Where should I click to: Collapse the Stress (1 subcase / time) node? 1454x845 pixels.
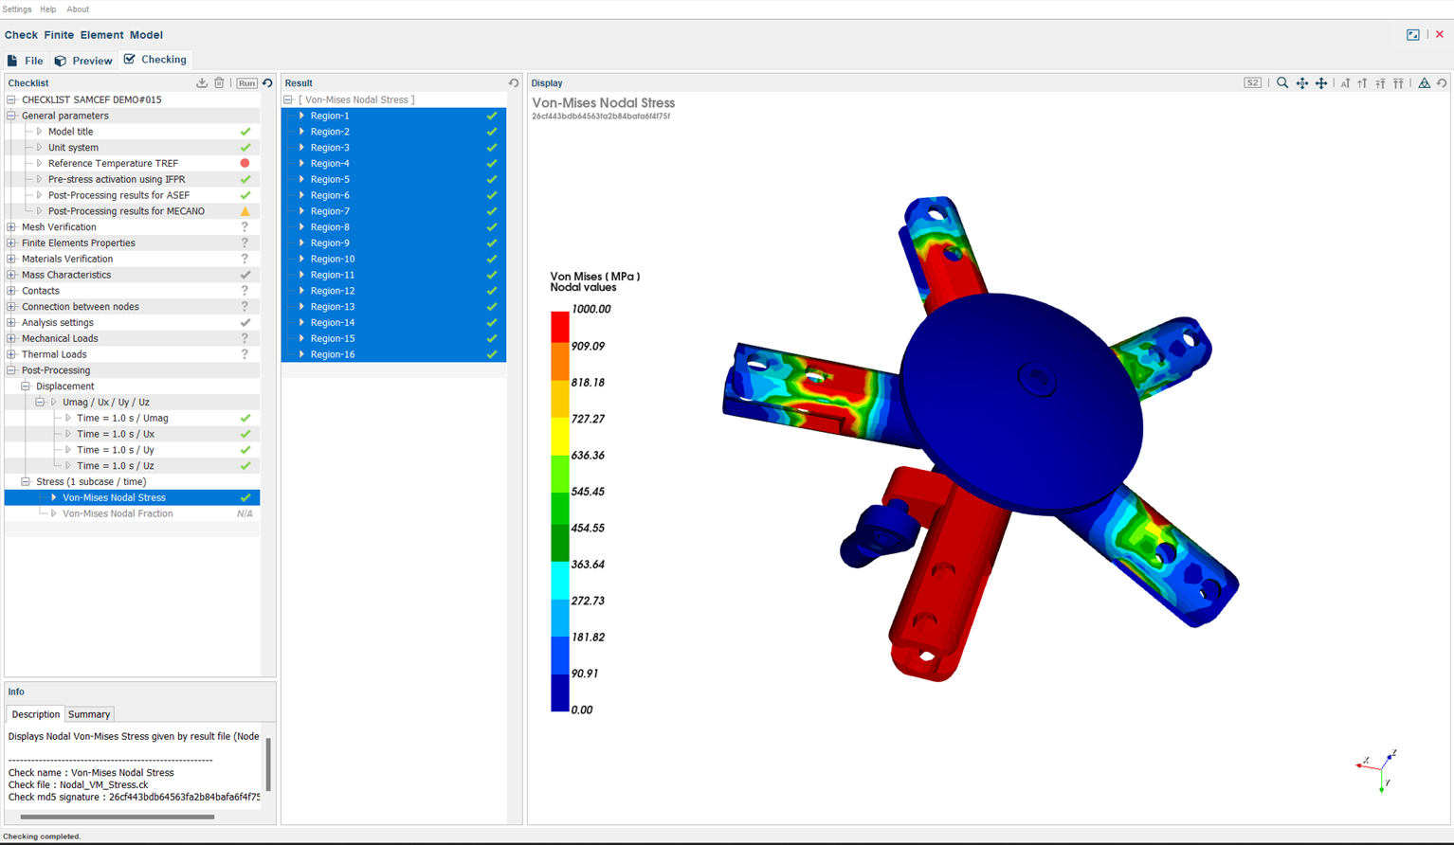(26, 481)
